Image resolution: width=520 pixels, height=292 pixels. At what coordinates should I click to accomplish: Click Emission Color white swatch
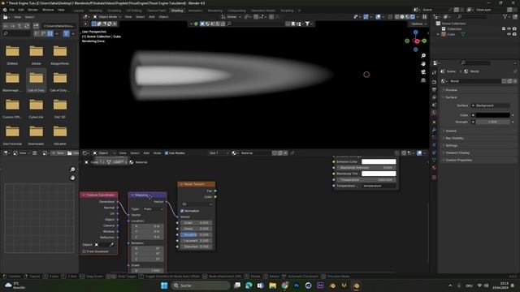tap(379, 161)
